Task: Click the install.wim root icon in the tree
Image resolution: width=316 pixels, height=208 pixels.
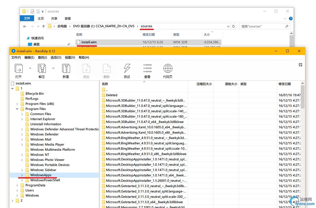Action: 13,83
